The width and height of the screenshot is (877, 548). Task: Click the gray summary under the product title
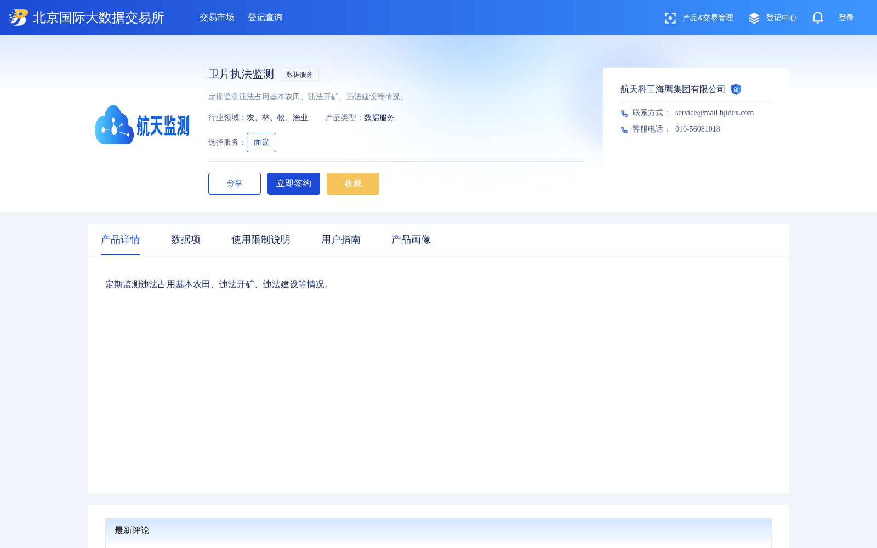click(x=308, y=97)
